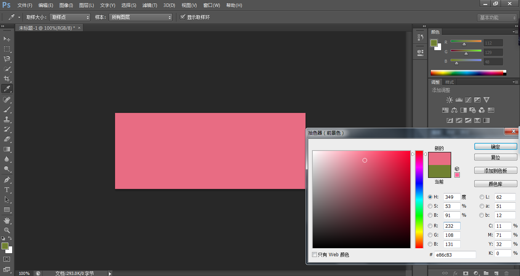Screen dimensions: 520x276
Task: Click the change screen mode icon
Action: (7, 270)
